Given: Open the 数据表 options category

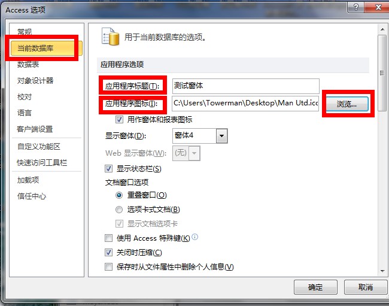Looking at the screenshot, I should pos(28,65).
